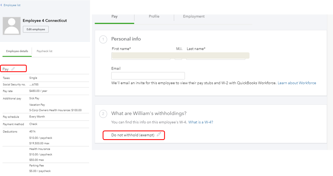Select the Pay tab in the edit form
The image size is (333, 176).
114,17
